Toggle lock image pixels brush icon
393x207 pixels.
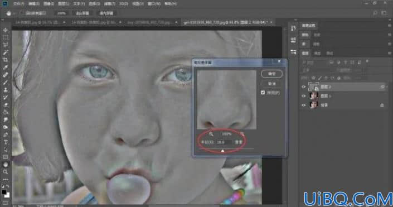(x=320, y=78)
